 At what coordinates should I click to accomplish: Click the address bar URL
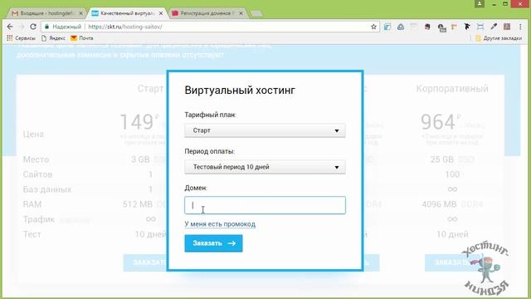[x=125, y=27]
